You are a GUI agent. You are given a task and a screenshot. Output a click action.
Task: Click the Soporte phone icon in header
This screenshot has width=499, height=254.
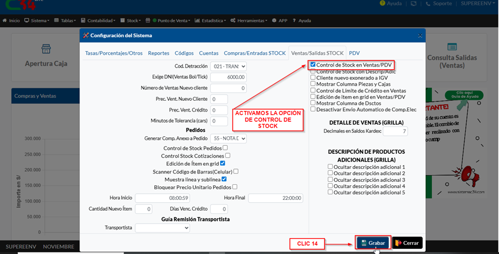(428, 3)
